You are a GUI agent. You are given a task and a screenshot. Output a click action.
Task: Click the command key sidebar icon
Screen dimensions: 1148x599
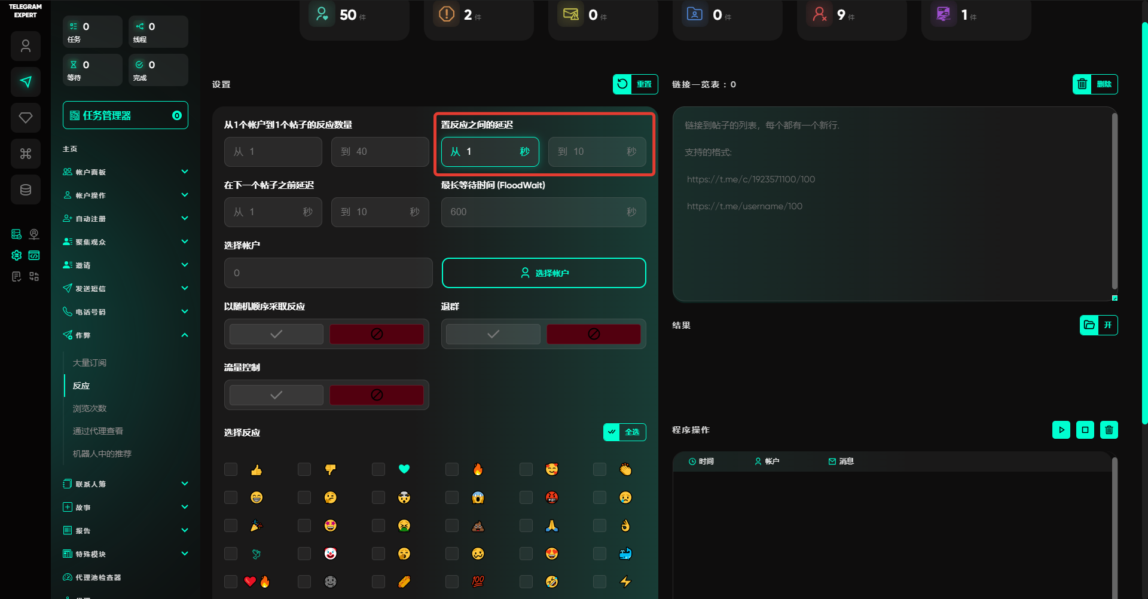click(26, 154)
